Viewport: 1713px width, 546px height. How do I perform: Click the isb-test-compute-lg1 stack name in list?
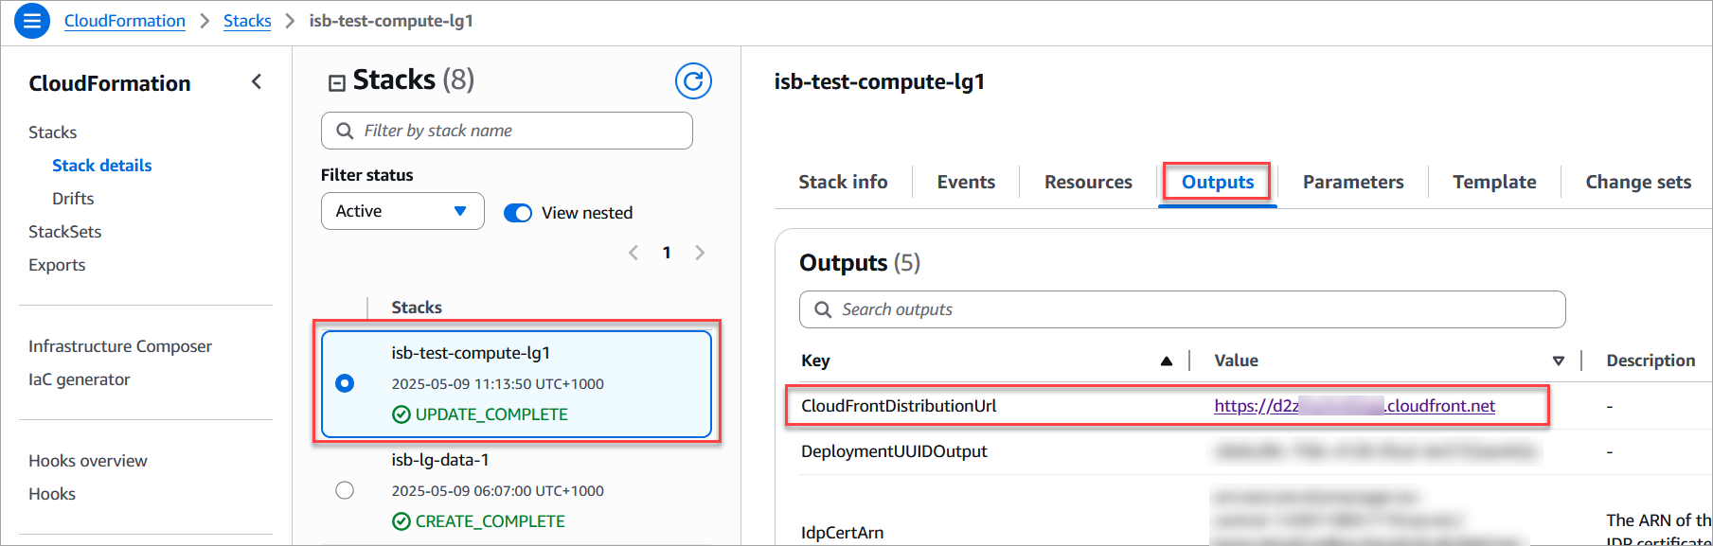coord(471,353)
